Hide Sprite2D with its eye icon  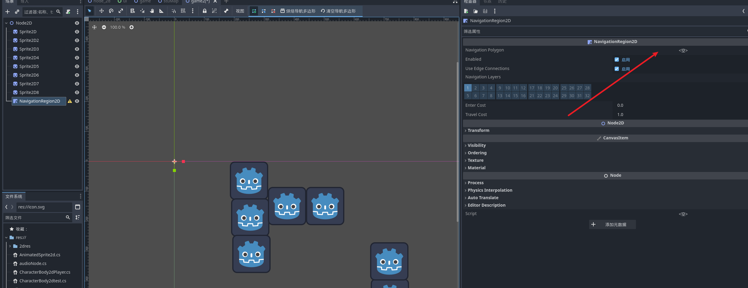[x=77, y=32]
